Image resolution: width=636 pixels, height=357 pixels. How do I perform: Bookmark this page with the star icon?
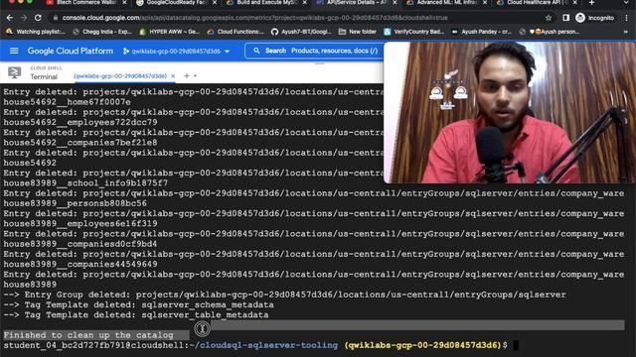coord(549,18)
